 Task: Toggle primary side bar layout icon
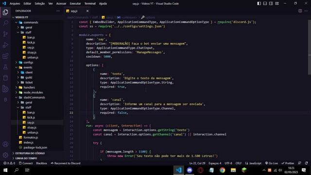coord(259,3)
